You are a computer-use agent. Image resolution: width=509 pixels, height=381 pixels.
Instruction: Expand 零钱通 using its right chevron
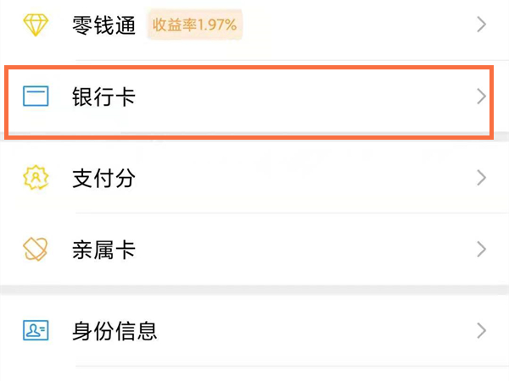pyautogui.click(x=481, y=25)
